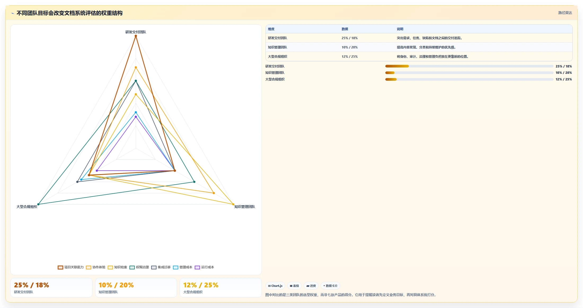Toggle the 运行成本 legend series
Image resolution: width=583 pixels, height=308 pixels.
pyautogui.click(x=204, y=267)
